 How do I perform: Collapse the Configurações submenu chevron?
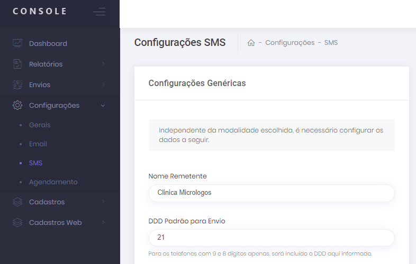pos(103,106)
